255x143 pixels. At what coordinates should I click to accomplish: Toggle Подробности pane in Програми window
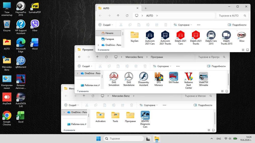[216, 66]
